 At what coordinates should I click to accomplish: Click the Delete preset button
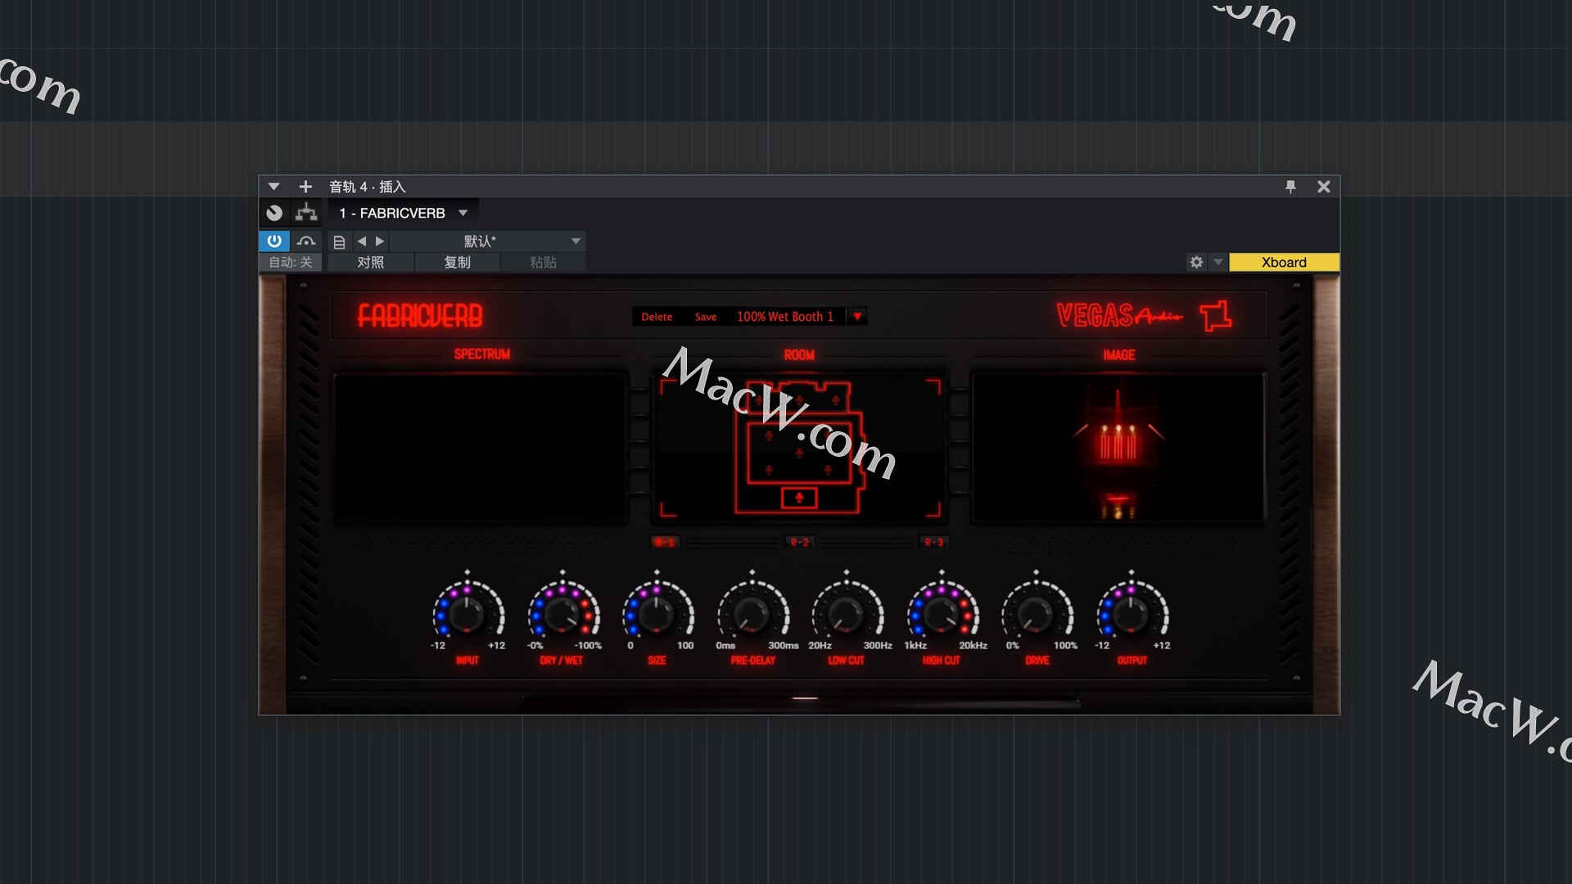657,317
